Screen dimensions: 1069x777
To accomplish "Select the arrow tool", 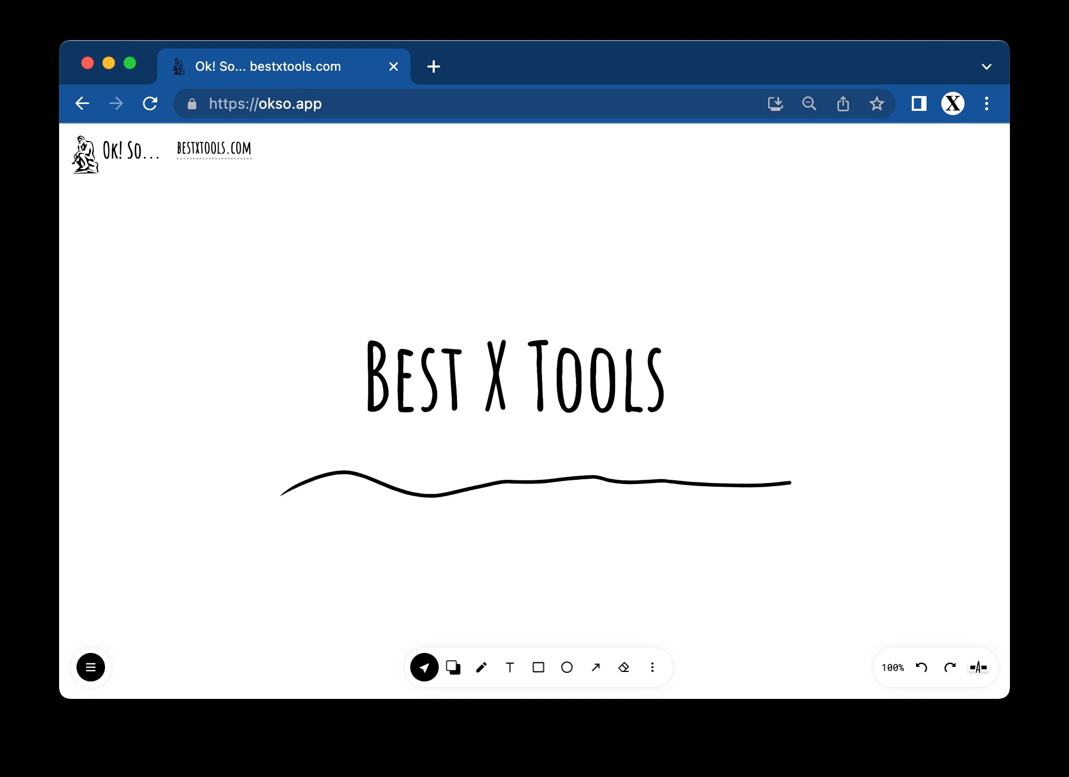I will pyautogui.click(x=596, y=668).
